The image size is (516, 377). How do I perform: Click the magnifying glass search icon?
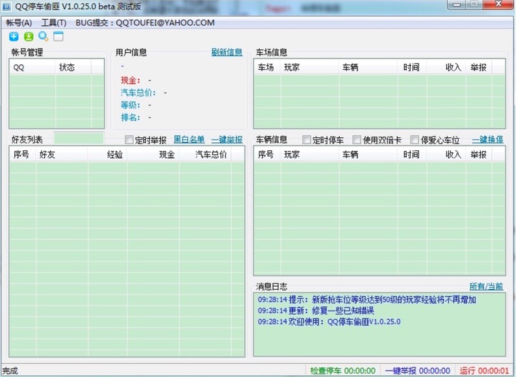point(44,36)
